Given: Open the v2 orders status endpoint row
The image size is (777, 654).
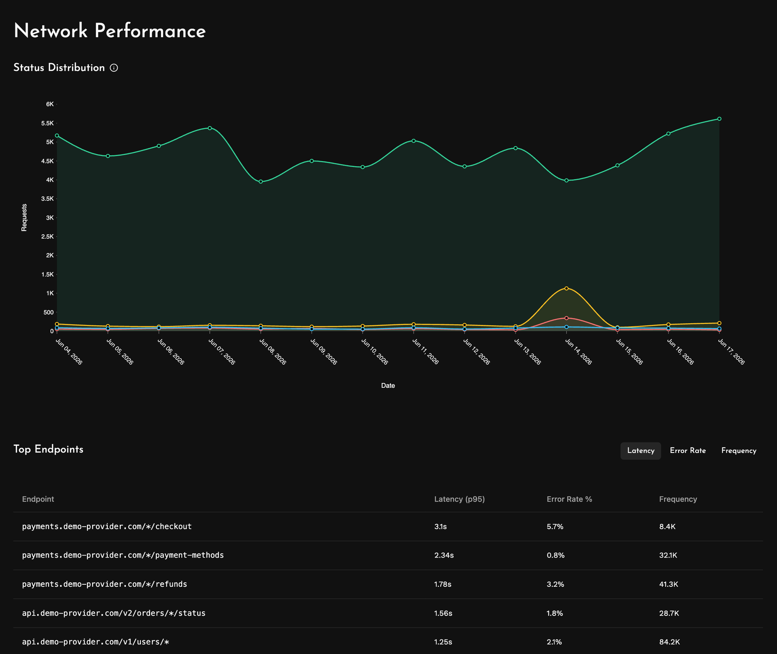Looking at the screenshot, I should tap(388, 613).
